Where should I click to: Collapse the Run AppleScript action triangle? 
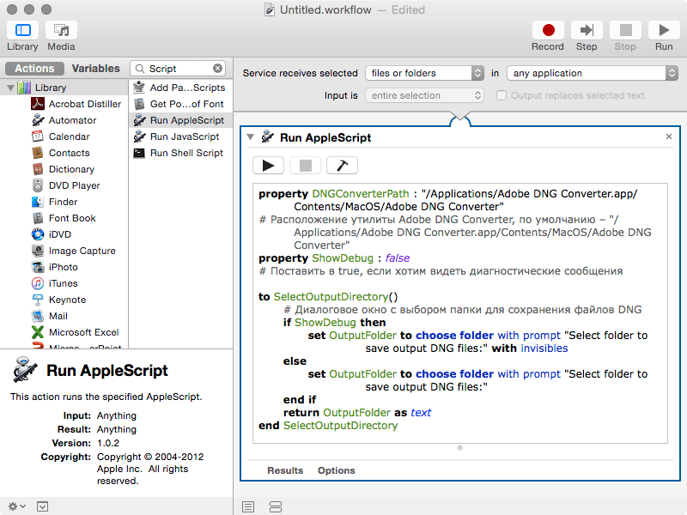[x=250, y=137]
